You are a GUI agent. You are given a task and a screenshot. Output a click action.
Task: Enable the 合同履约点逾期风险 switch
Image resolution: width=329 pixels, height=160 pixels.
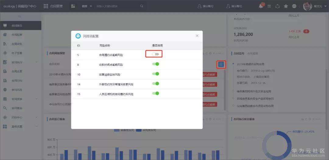[x=155, y=54]
